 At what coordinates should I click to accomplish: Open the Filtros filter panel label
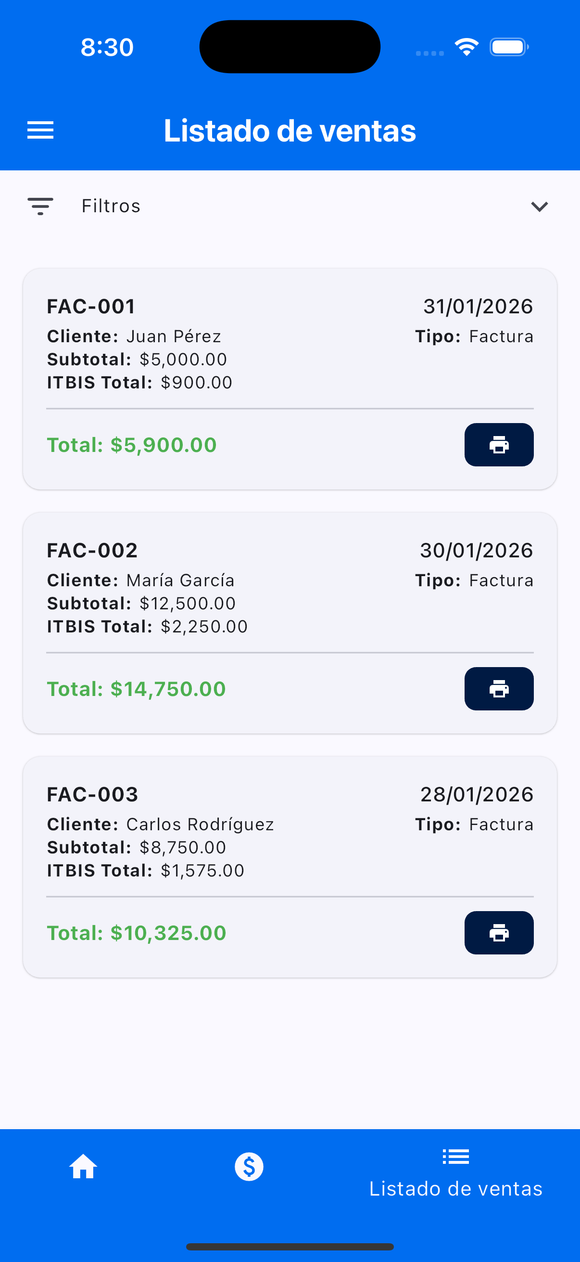point(111,206)
